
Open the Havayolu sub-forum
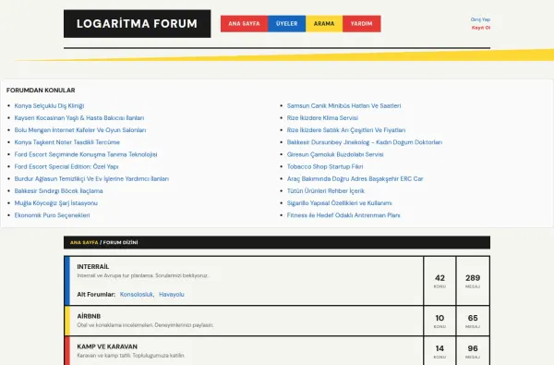pyautogui.click(x=172, y=294)
